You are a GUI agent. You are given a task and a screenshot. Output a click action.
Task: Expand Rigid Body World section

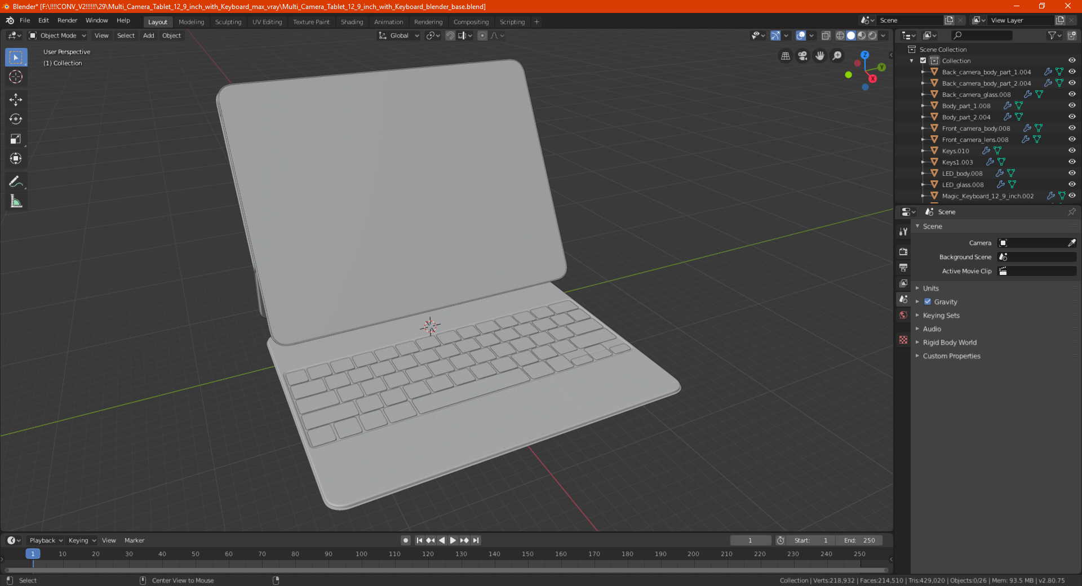[950, 343]
